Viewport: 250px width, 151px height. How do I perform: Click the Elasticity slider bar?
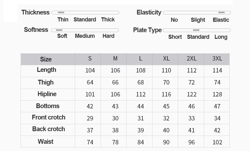197,13
